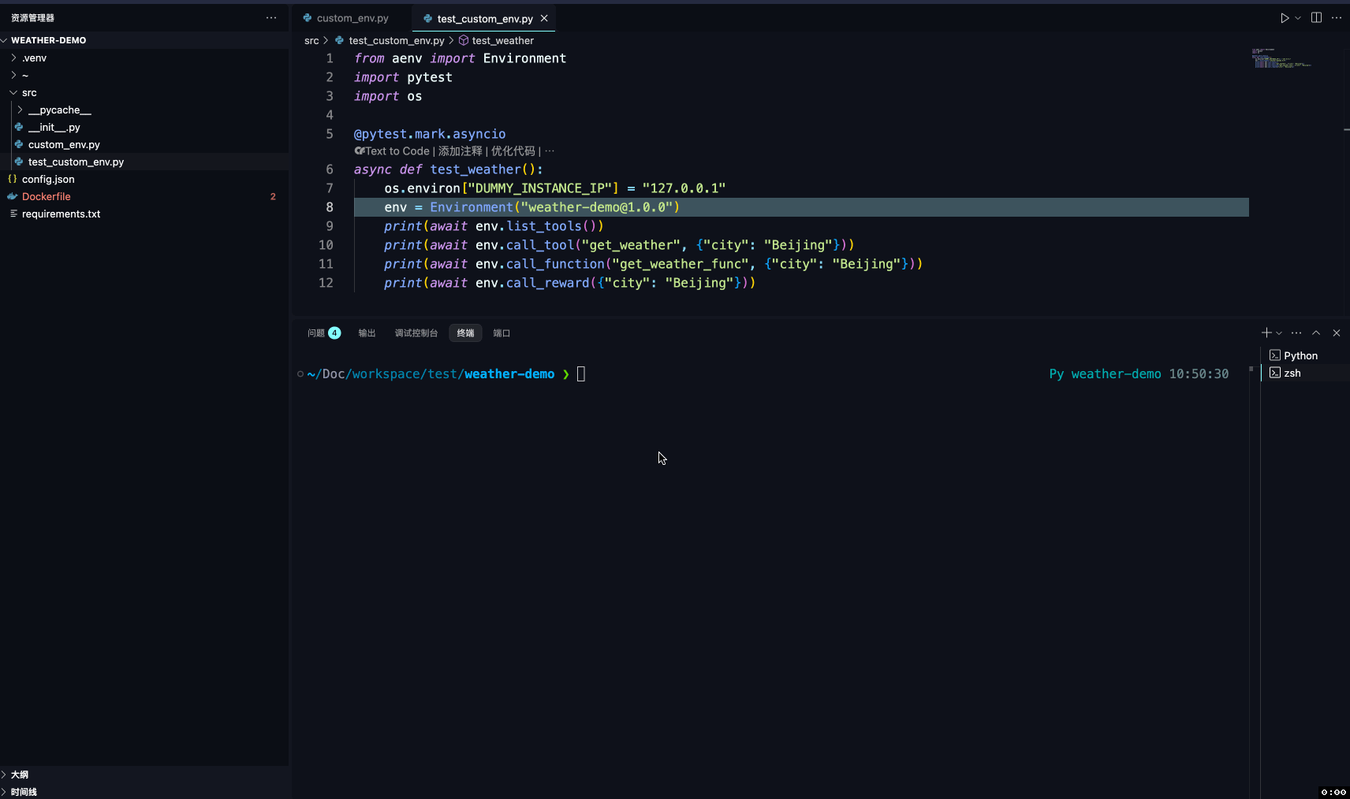Expand the .venv folder
Viewport: 1350px width, 799px height.
35,58
